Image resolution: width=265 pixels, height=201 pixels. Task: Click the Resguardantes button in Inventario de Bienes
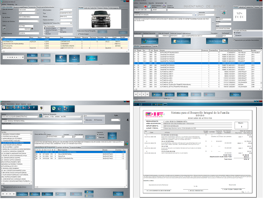pyautogui.click(x=150, y=41)
